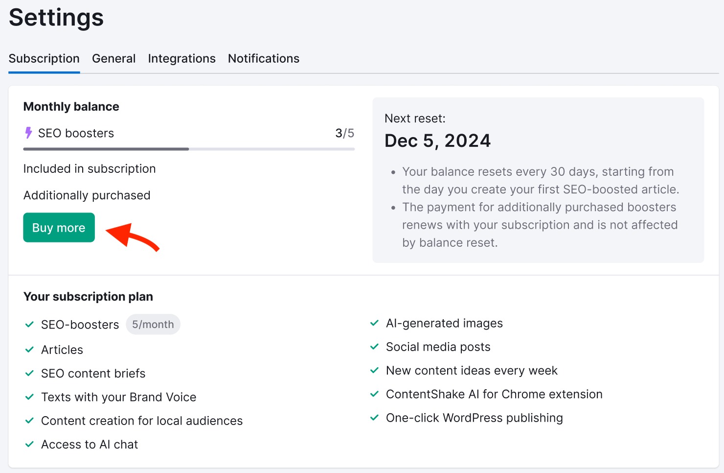The height and width of the screenshot is (473, 724).
Task: Click the checkmark beside Articles
Action: click(x=29, y=350)
